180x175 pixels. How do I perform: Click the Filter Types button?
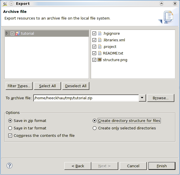19,86
